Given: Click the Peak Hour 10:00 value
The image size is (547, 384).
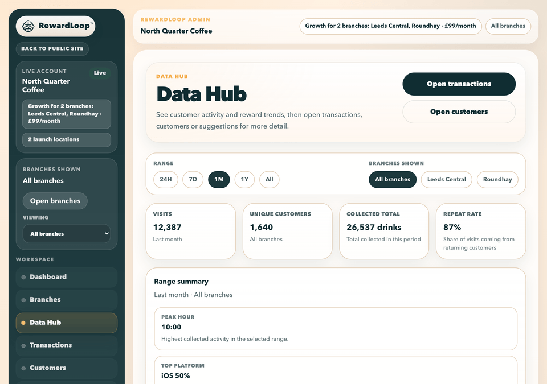Looking at the screenshot, I should (x=172, y=327).
